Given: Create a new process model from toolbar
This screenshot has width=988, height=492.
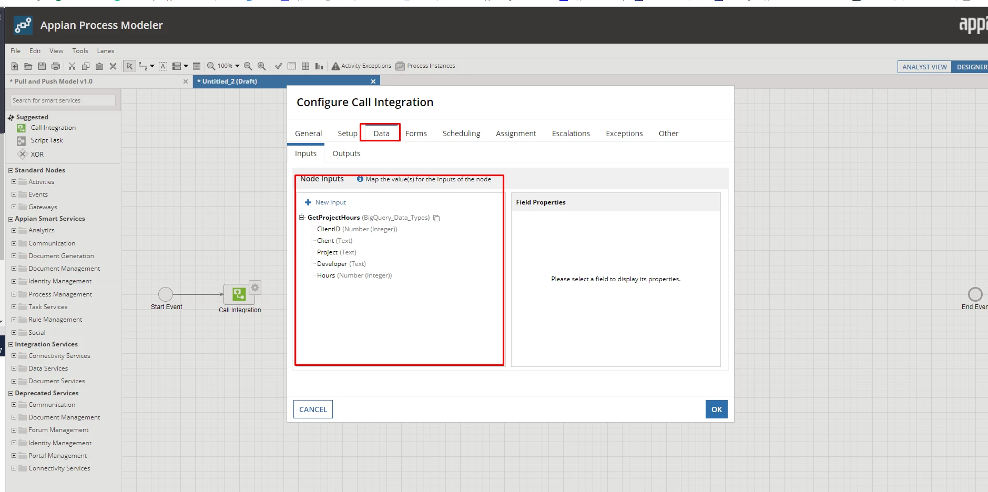Looking at the screenshot, I should 15,66.
